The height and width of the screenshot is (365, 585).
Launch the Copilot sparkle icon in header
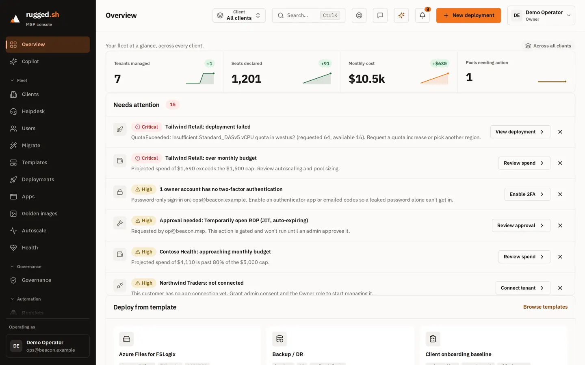pos(401,15)
